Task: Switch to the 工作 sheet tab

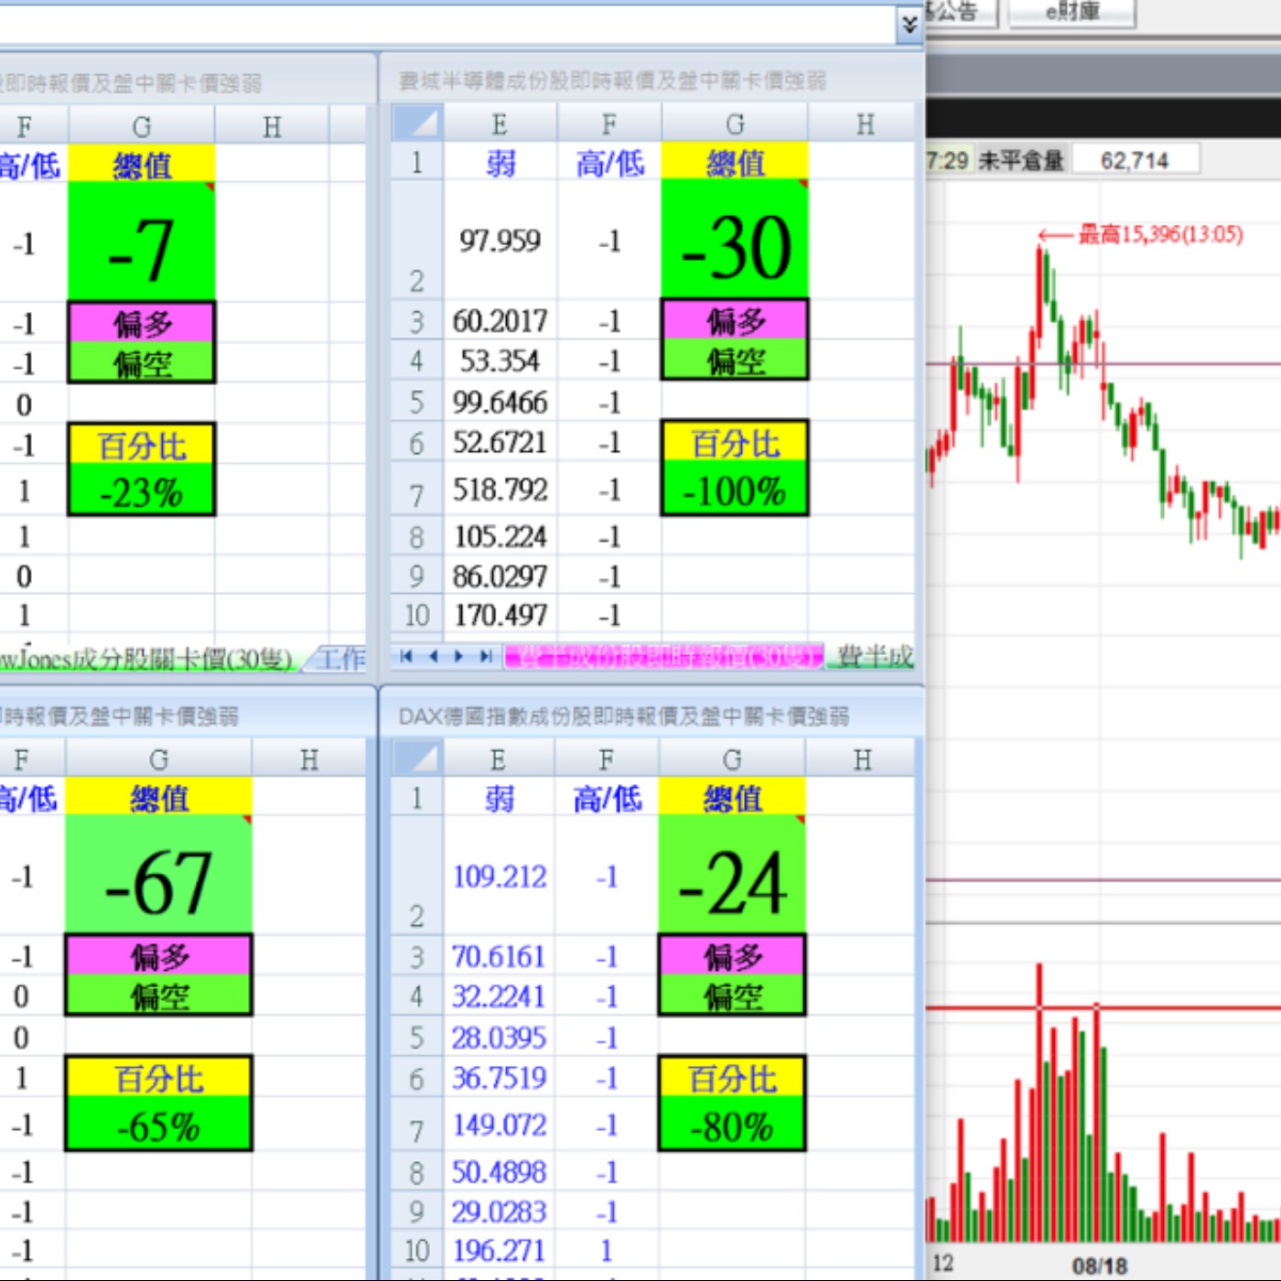Action: (x=340, y=659)
